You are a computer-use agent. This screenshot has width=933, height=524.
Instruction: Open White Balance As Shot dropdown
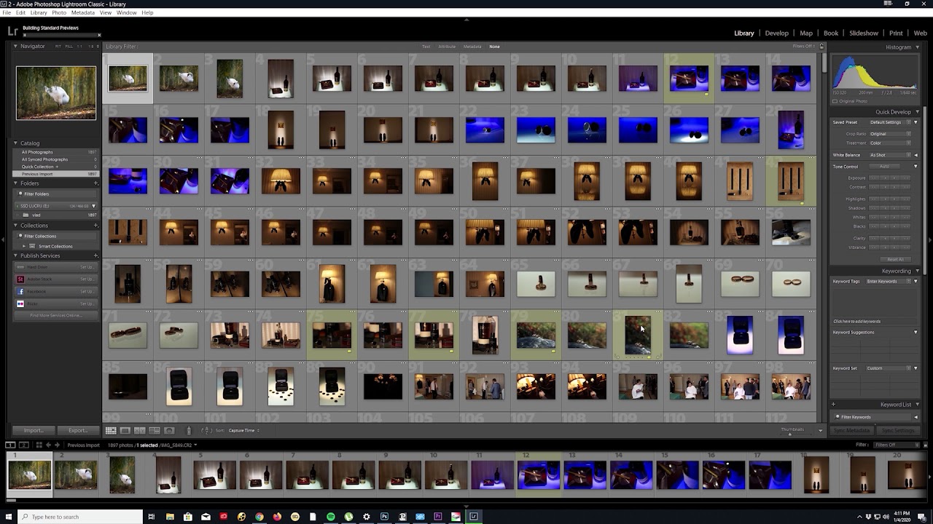click(x=890, y=155)
